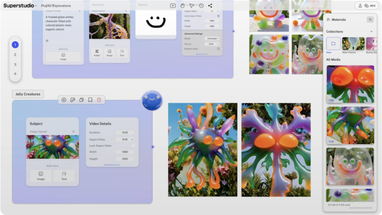
Task: Add Image input in Aesthetic card
Action: 110,53
